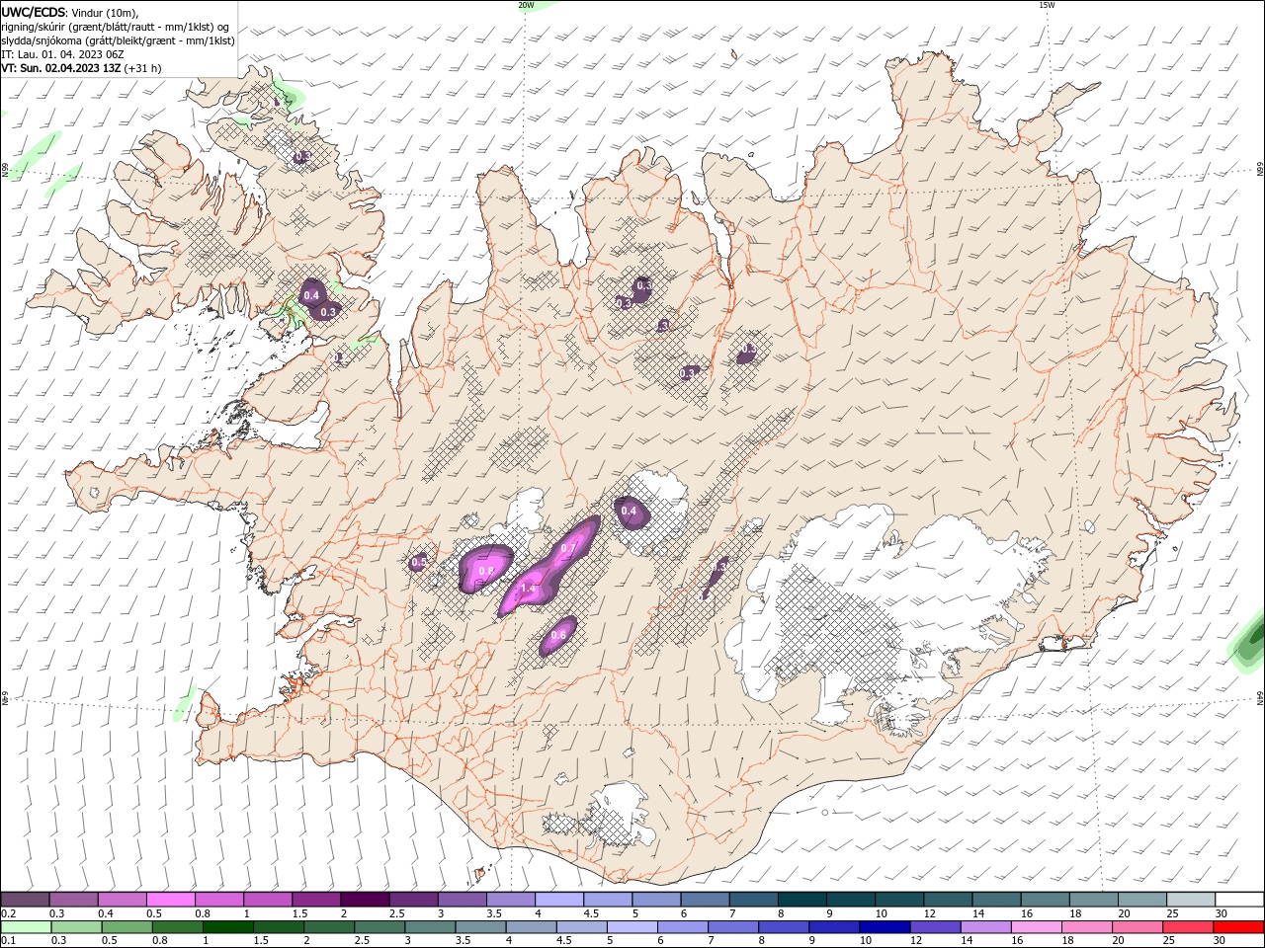
Task: Pick the lower legend swatch labeled 20
Action: (x=1138, y=927)
